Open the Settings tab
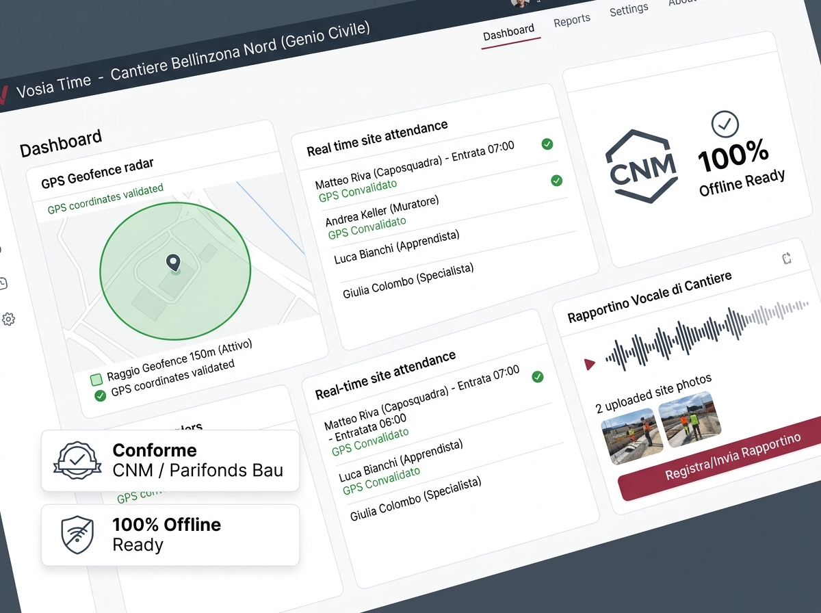This screenshot has height=613, width=821. (x=629, y=10)
